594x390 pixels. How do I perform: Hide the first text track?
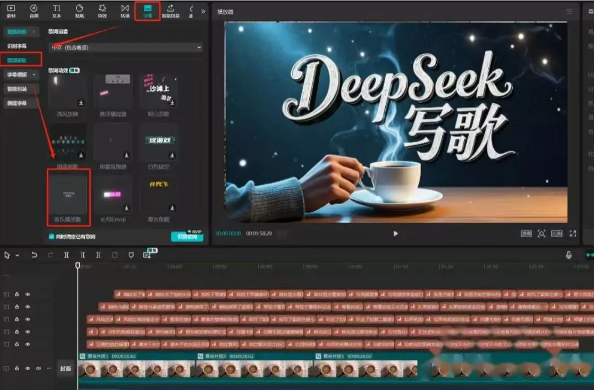[x=28, y=294]
